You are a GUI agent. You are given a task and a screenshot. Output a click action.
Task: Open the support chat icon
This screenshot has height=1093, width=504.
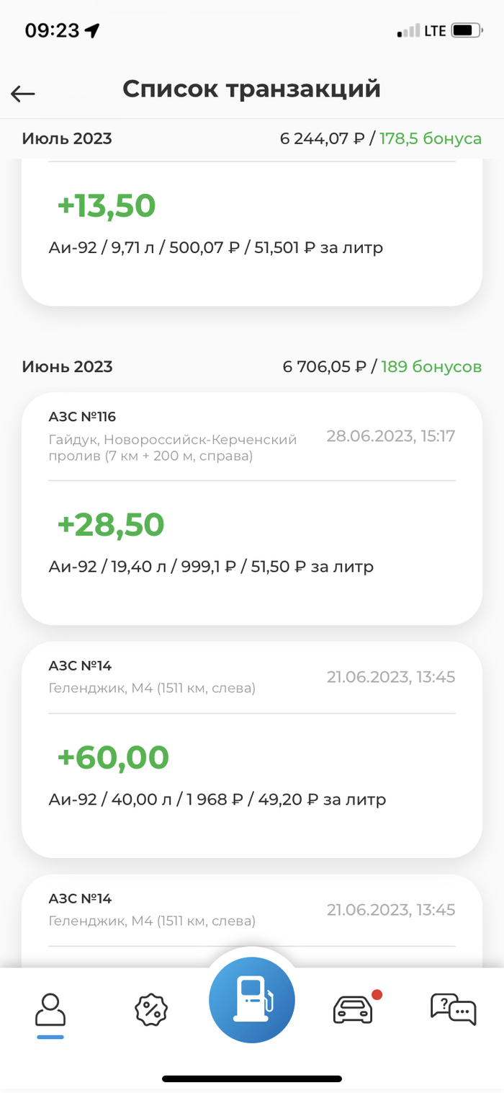tap(453, 1009)
